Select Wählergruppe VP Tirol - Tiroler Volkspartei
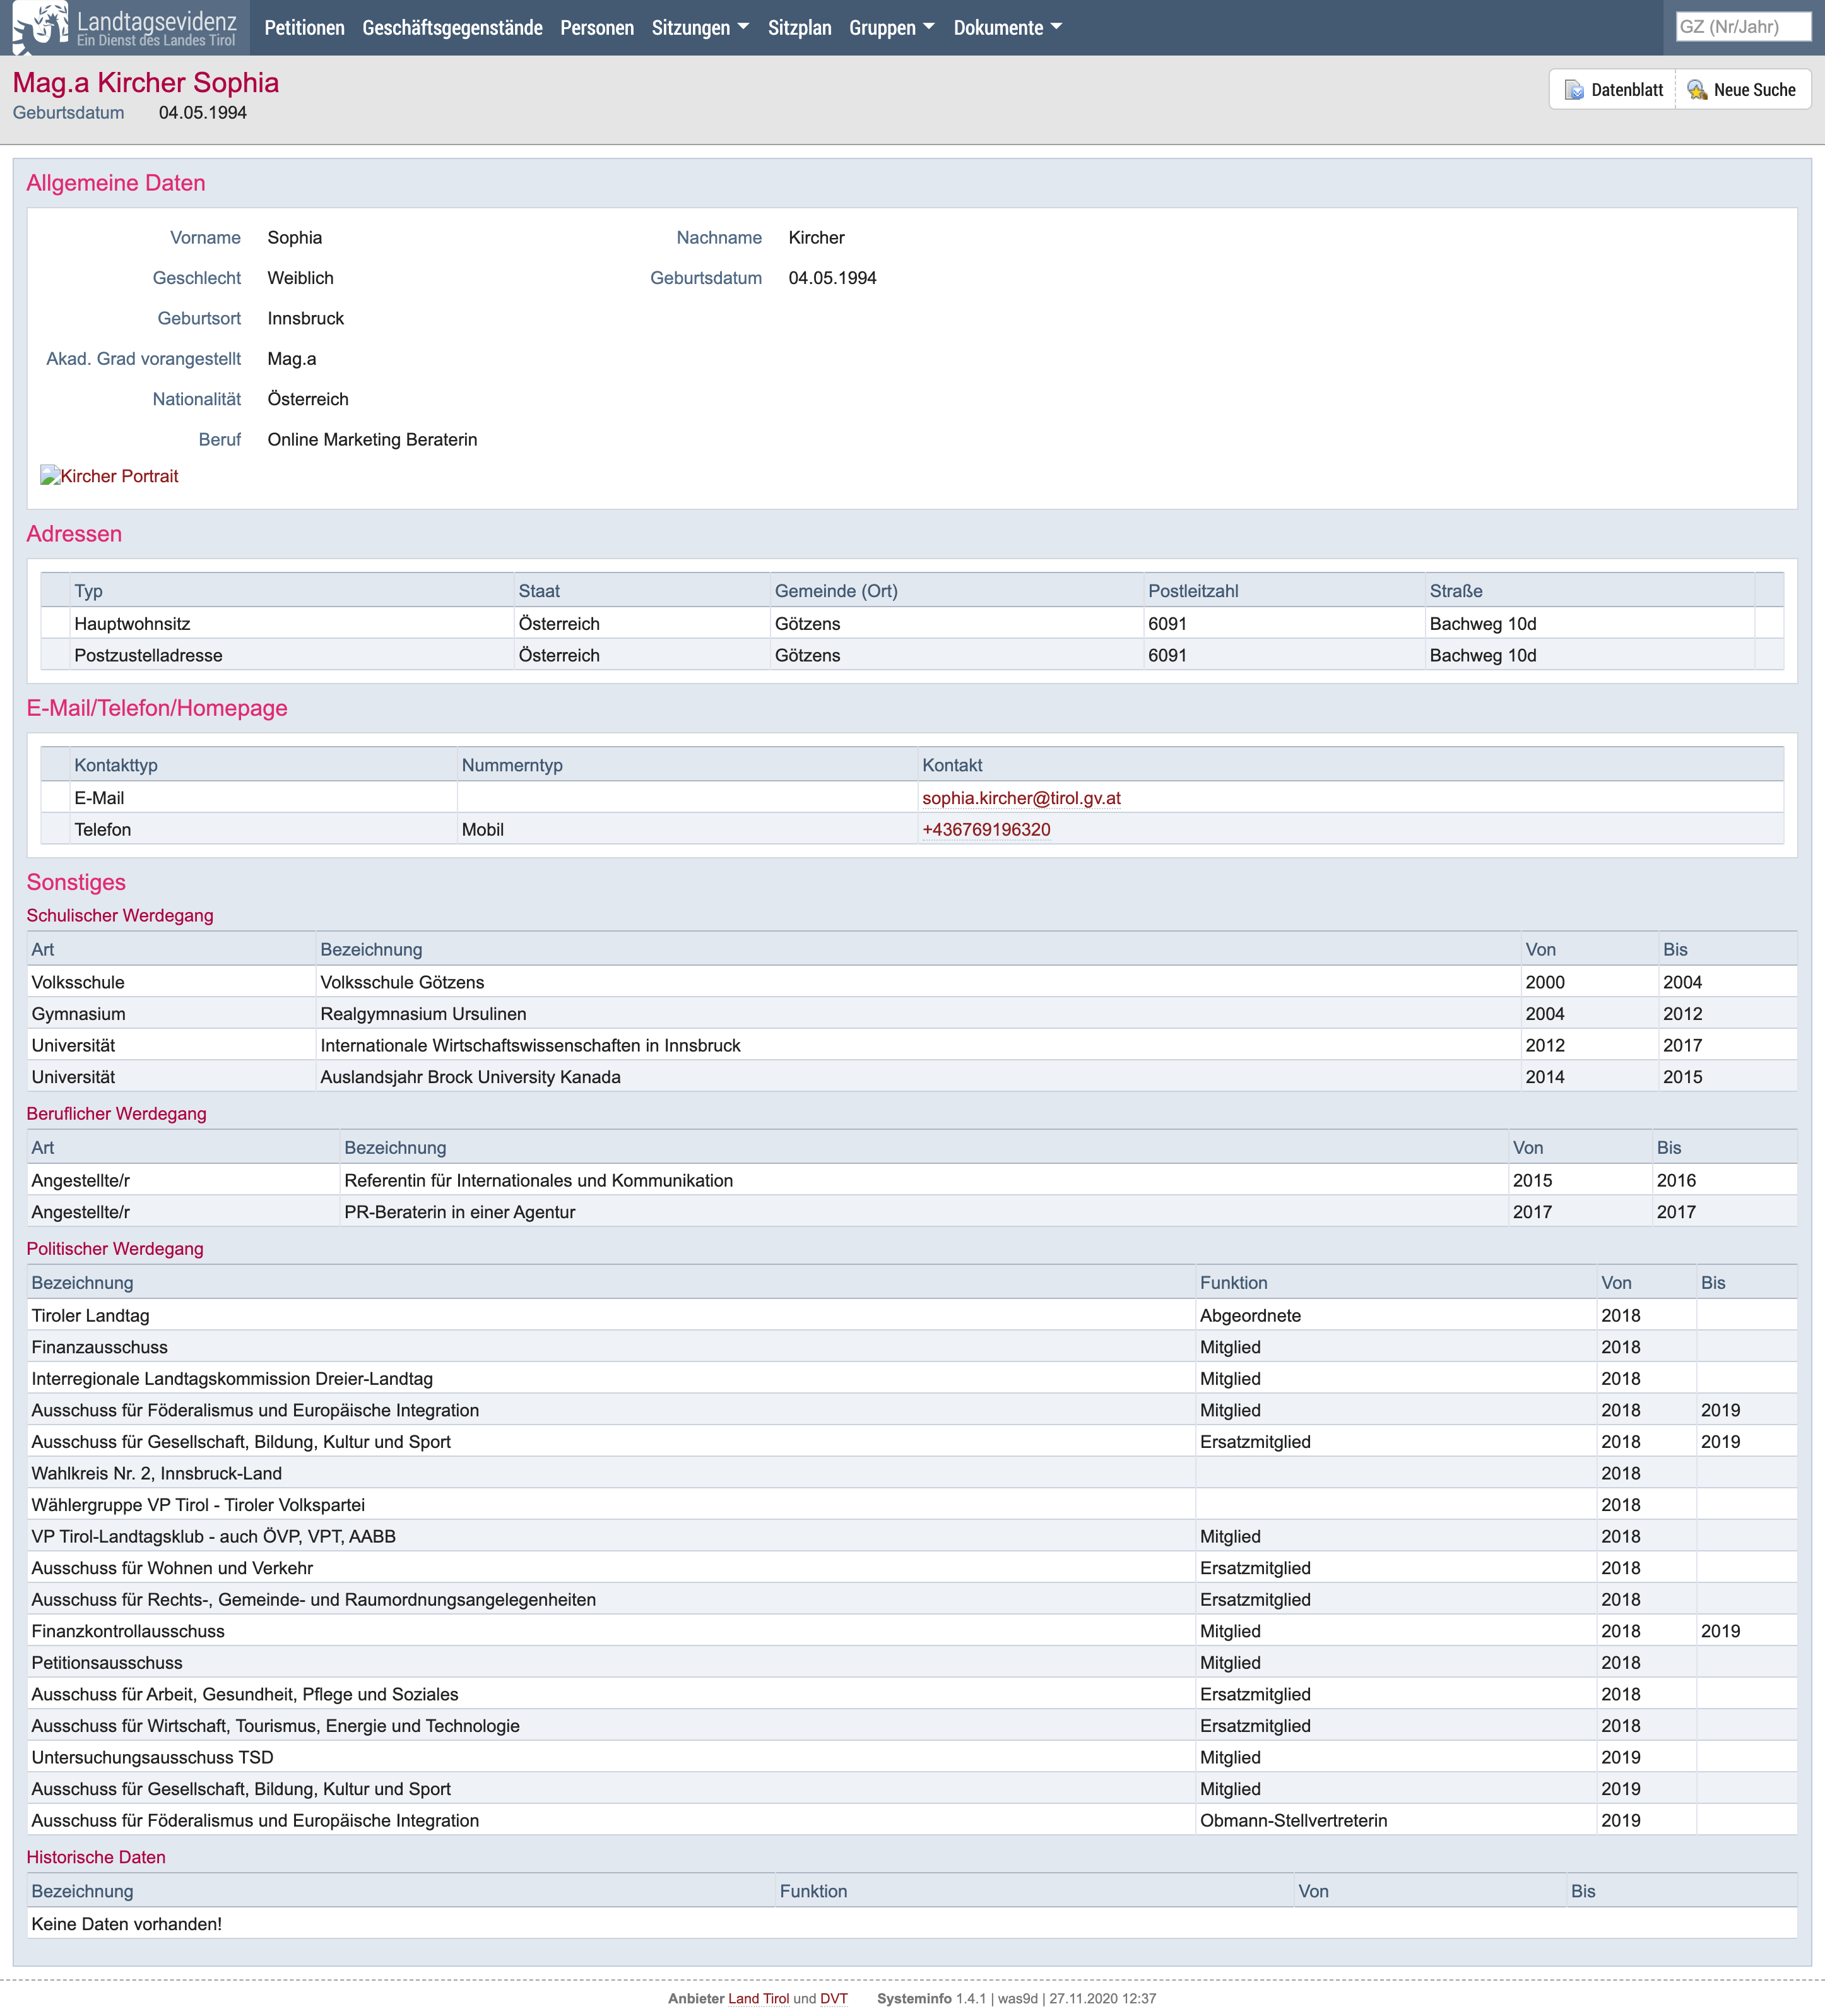1825x2016 pixels. tap(912, 1505)
